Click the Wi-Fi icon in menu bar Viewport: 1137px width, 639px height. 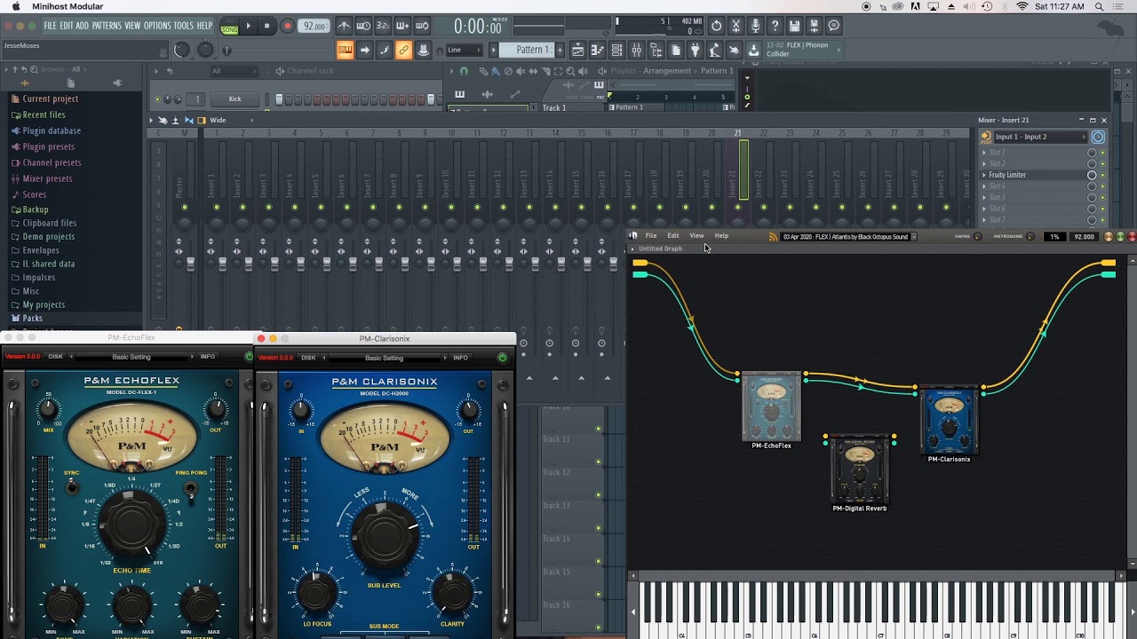1022,6
